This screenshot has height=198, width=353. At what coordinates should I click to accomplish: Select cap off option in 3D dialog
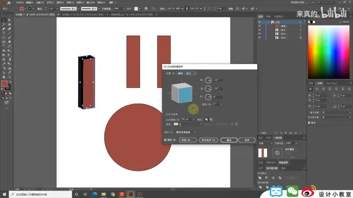[211, 120]
